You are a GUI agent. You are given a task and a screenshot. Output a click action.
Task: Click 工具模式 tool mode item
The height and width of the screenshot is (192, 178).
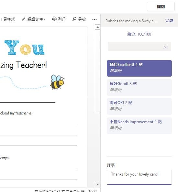click(x=7, y=19)
